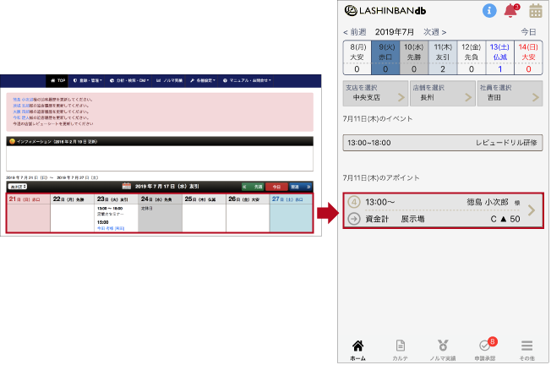The height and width of the screenshot is (365, 551).
Task: Expand the 店舗を選択 長州 selector
Action: (443, 92)
